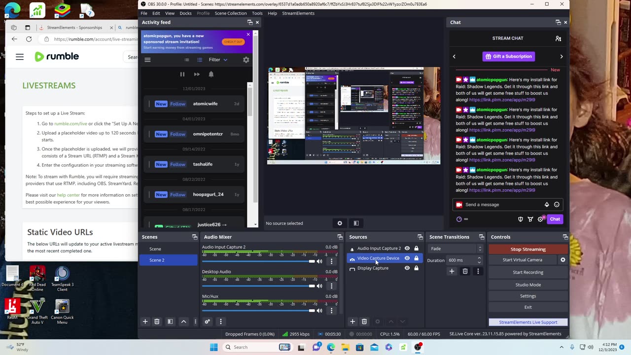Viewport: 631px width, 355px height.
Task: Pause the activity feed alerts
Action: (x=182, y=74)
